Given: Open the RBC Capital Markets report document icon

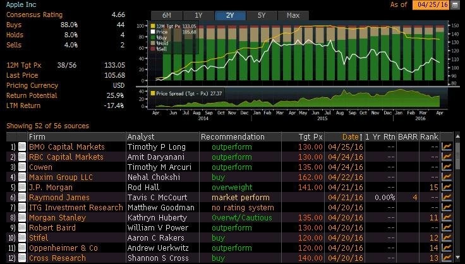Looking at the screenshot, I should point(22,157).
